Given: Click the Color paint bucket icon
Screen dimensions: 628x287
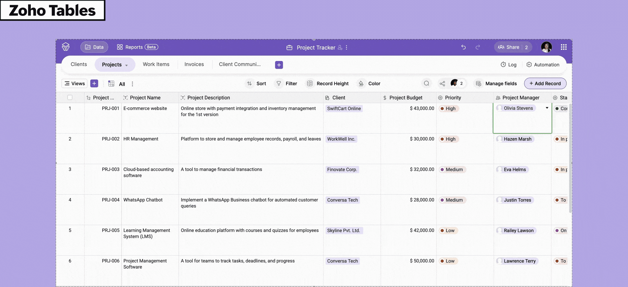Looking at the screenshot, I should (x=361, y=83).
